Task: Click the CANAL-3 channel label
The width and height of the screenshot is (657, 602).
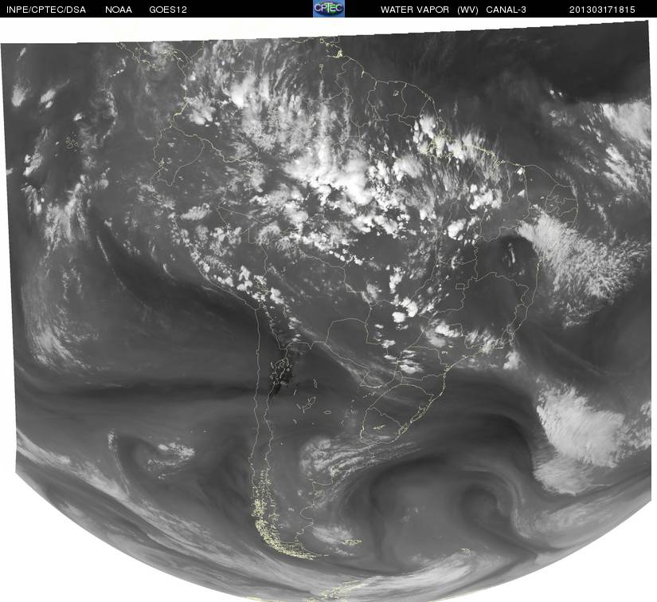Action: [x=506, y=10]
